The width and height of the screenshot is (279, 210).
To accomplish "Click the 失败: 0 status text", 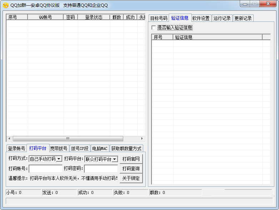I will 122,192.
